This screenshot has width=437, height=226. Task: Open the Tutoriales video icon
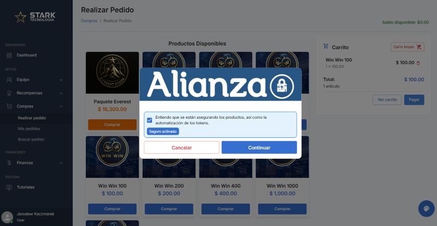coord(9,188)
